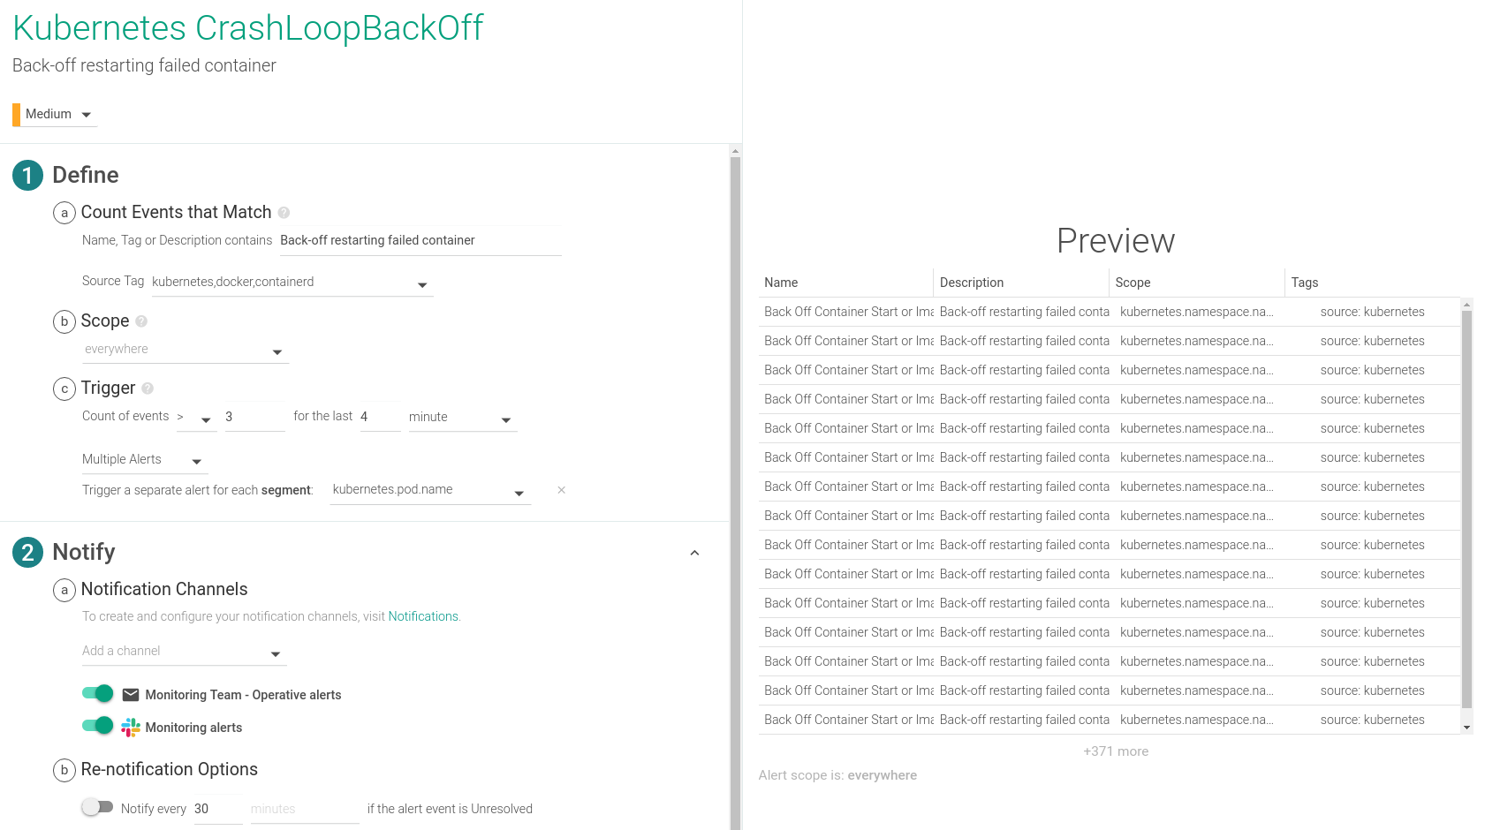Viewport: 1485px width, 830px height.
Task: Click the step 2 Notify circle badge
Action: point(27,552)
